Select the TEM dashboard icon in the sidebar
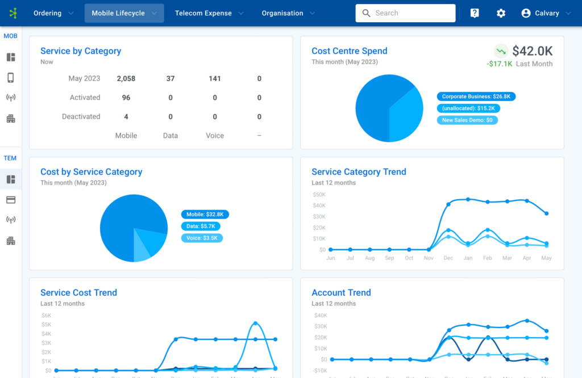The height and width of the screenshot is (378, 582). [10, 179]
